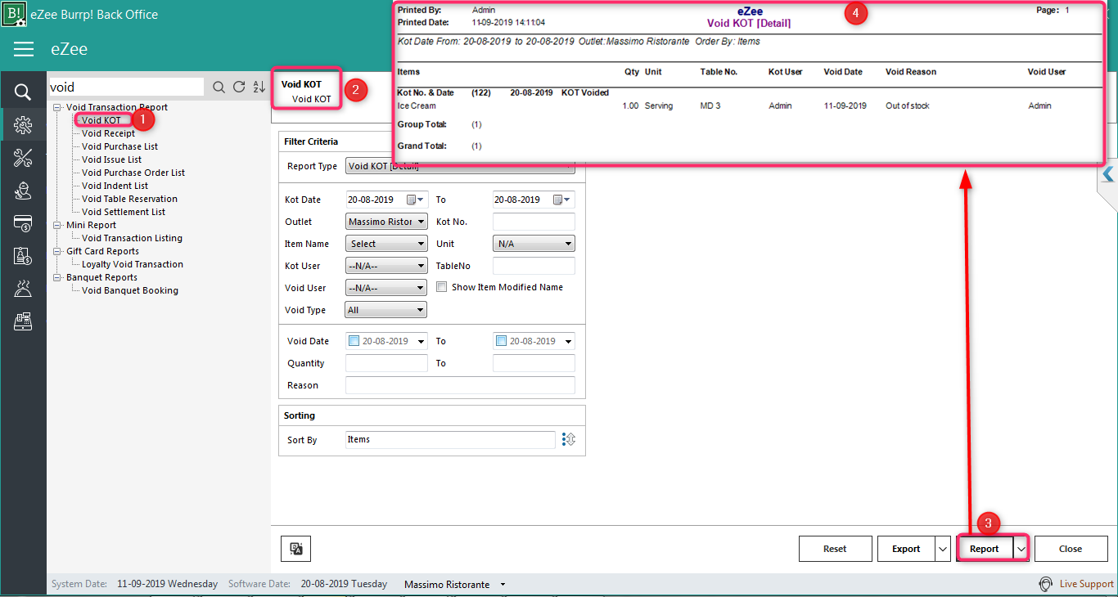
Task: Refresh the report list
Action: [239, 88]
